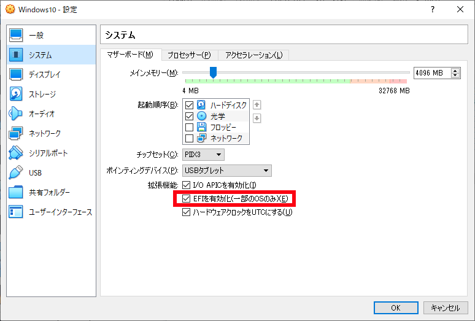Open the USB plug icon
This screenshot has width=475, height=321.
click(x=16, y=172)
